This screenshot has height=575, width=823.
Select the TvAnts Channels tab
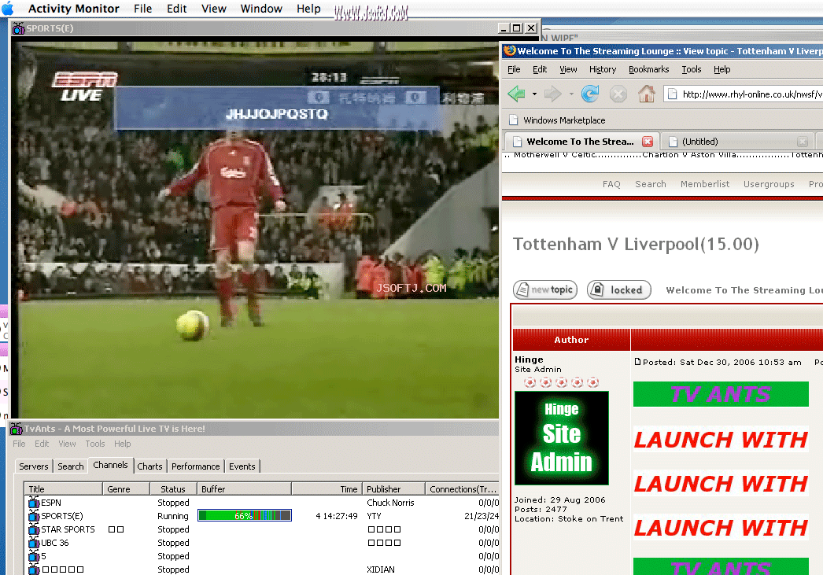click(x=110, y=466)
